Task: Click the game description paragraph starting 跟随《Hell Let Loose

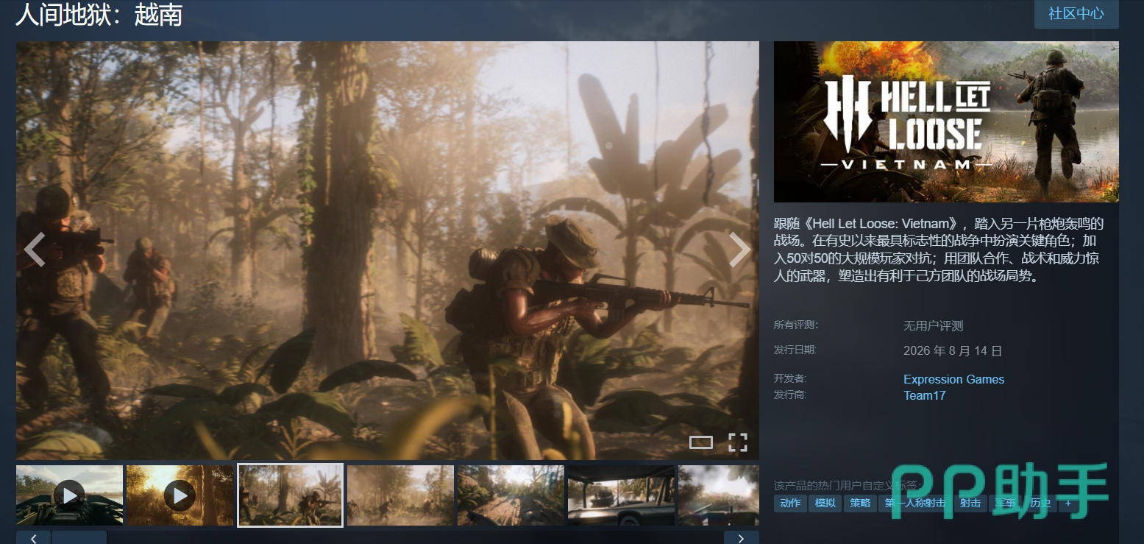Action: 939,250
